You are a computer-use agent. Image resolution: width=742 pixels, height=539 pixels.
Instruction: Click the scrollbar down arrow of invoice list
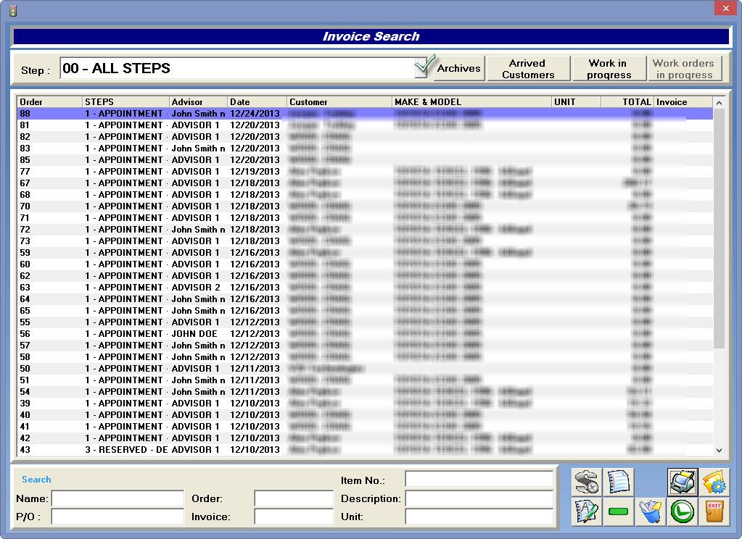point(719,451)
